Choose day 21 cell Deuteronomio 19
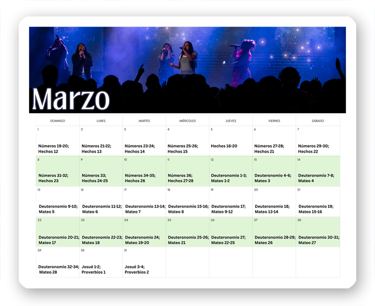 click(316, 209)
